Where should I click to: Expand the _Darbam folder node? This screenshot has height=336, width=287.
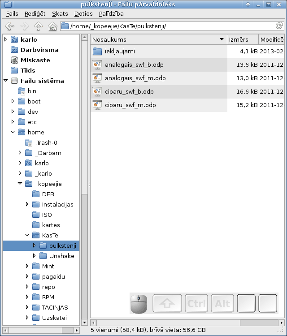20,153
